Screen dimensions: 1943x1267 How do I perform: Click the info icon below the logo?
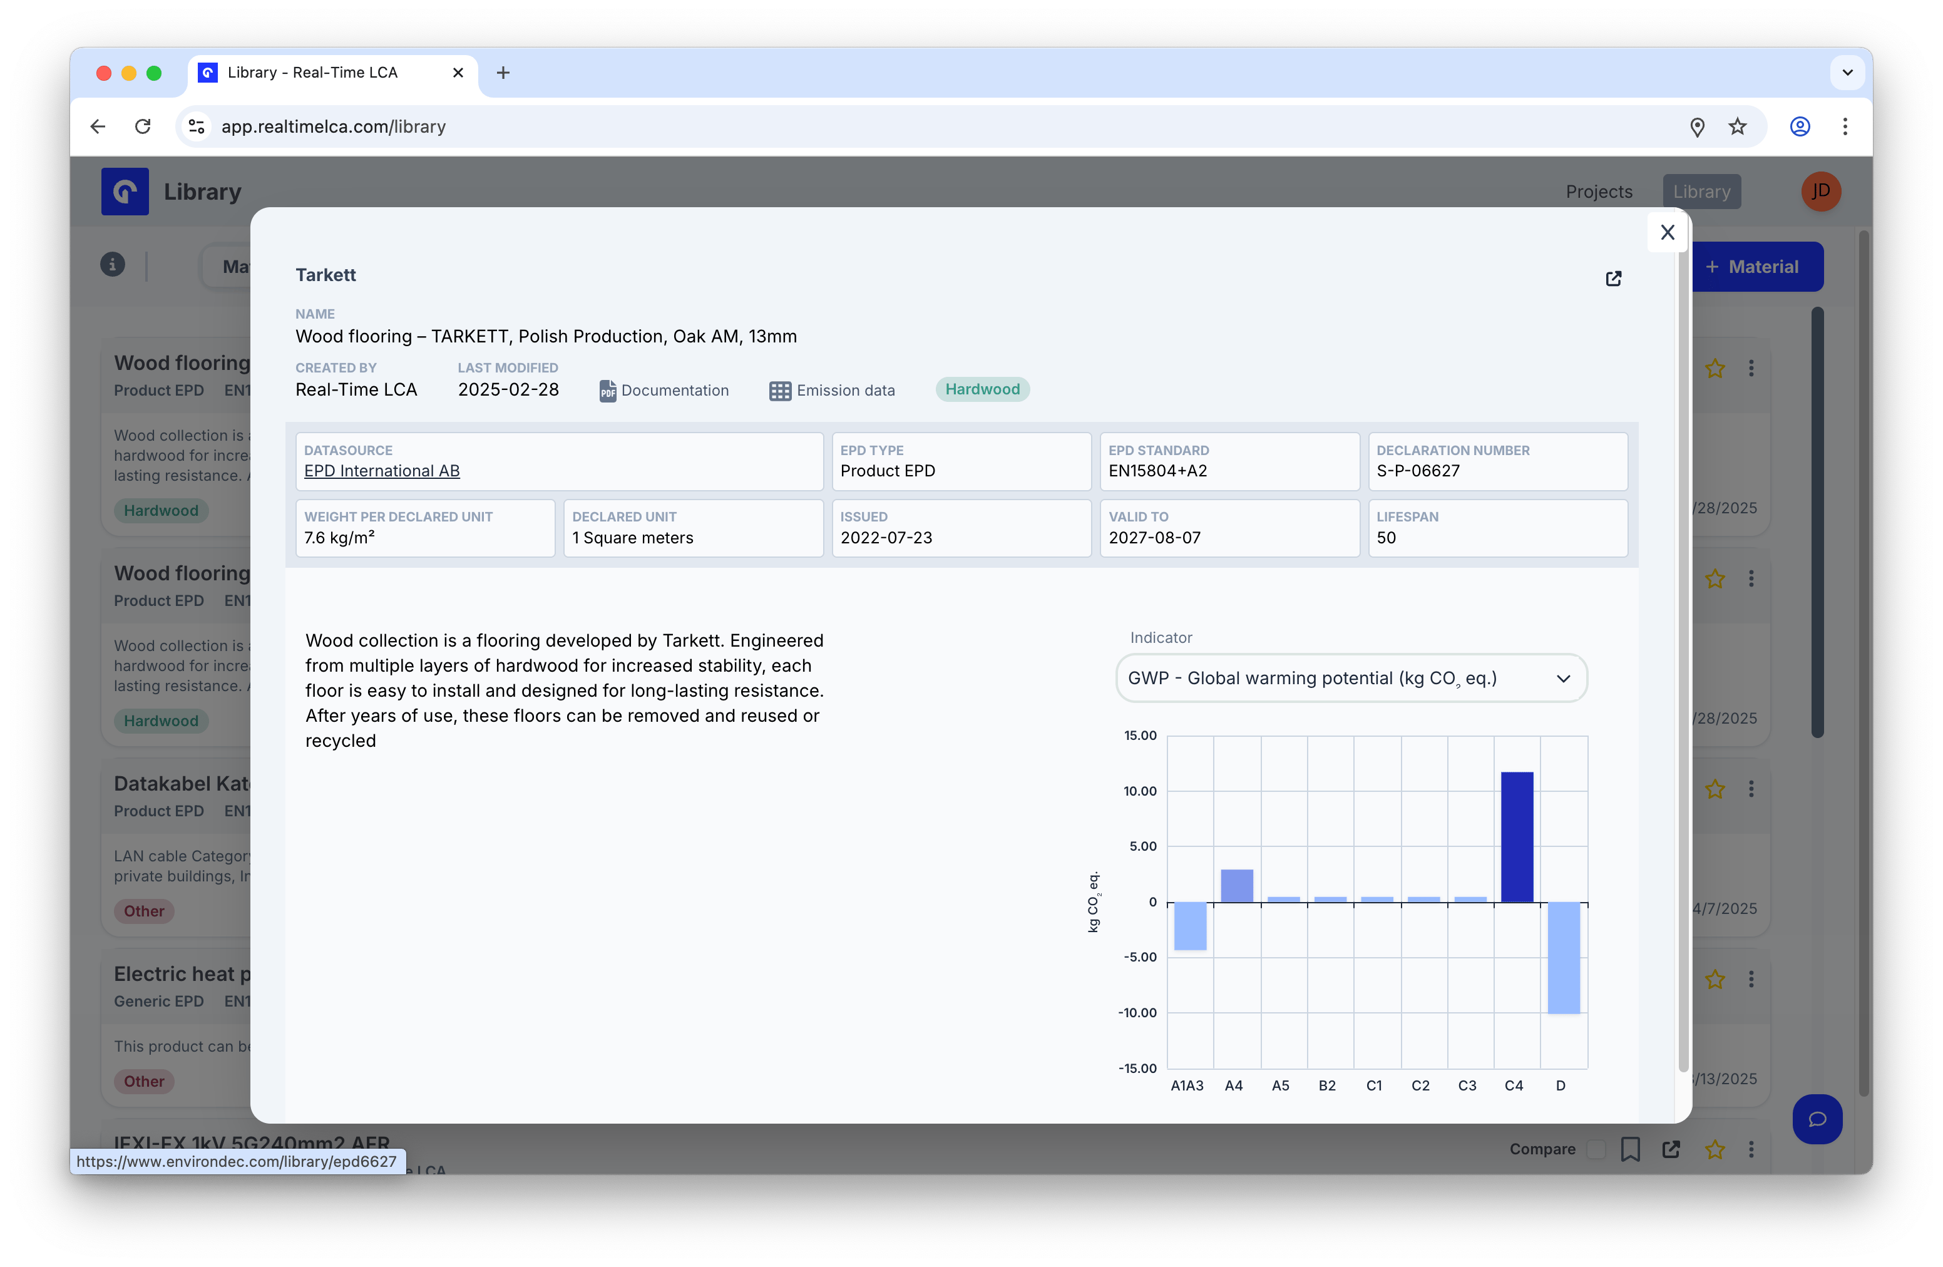(113, 265)
